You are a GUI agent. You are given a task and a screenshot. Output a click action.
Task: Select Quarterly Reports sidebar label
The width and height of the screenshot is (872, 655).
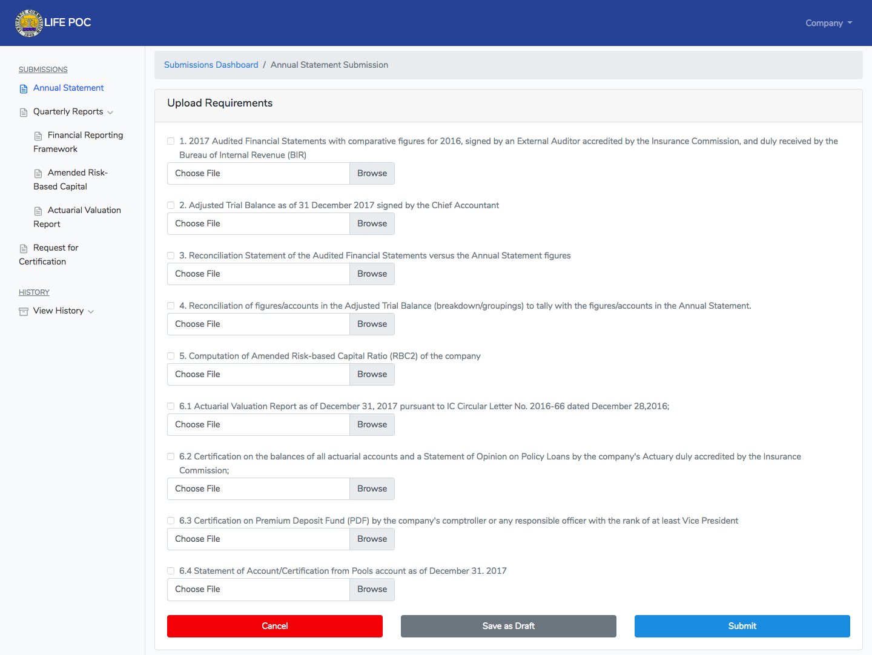pyautogui.click(x=68, y=111)
